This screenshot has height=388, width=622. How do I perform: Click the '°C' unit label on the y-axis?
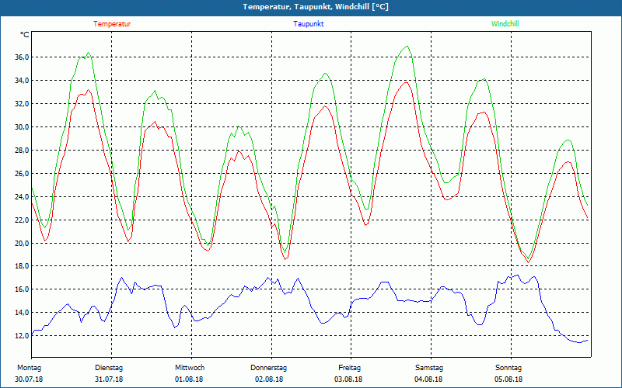pyautogui.click(x=25, y=35)
